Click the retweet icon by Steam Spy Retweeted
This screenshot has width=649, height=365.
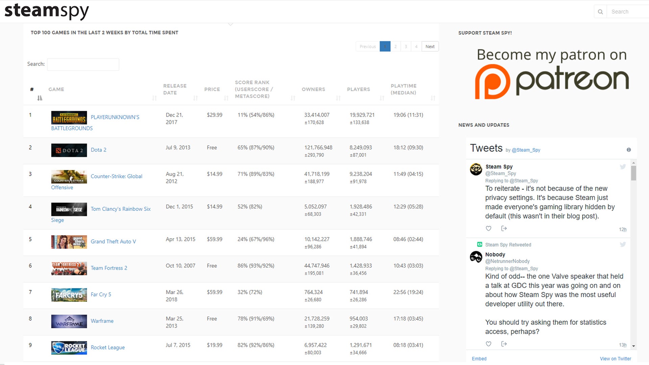pos(479,244)
